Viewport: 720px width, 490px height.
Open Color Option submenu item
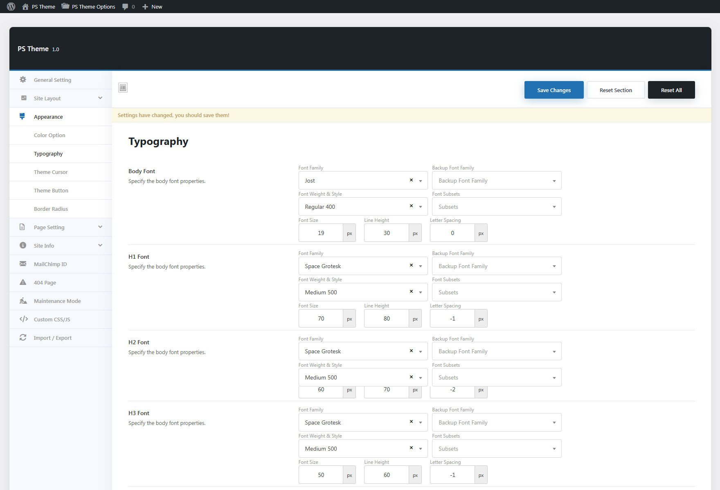click(x=49, y=135)
